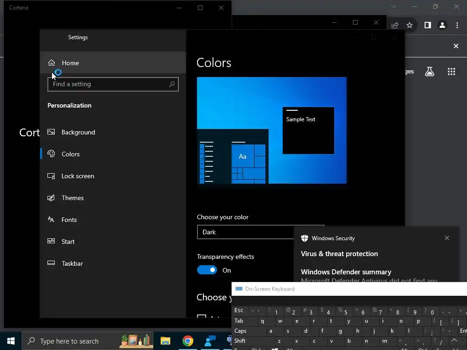The image size is (467, 350).
Task: Click the Themes brush icon
Action: [51, 198]
